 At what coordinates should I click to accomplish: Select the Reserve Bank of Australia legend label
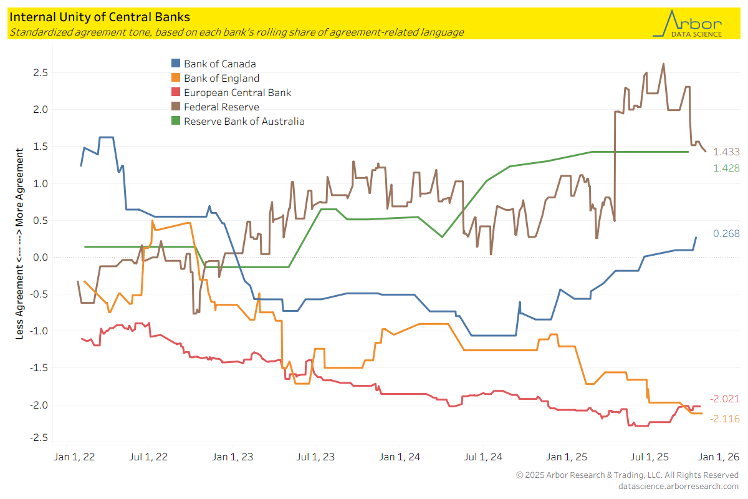coord(244,121)
